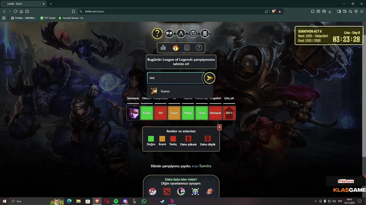Launch Spotify from the taskbar

116,201
